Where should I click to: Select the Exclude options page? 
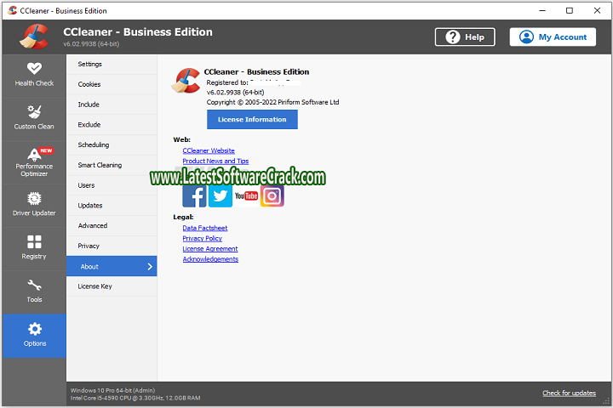tap(112, 125)
